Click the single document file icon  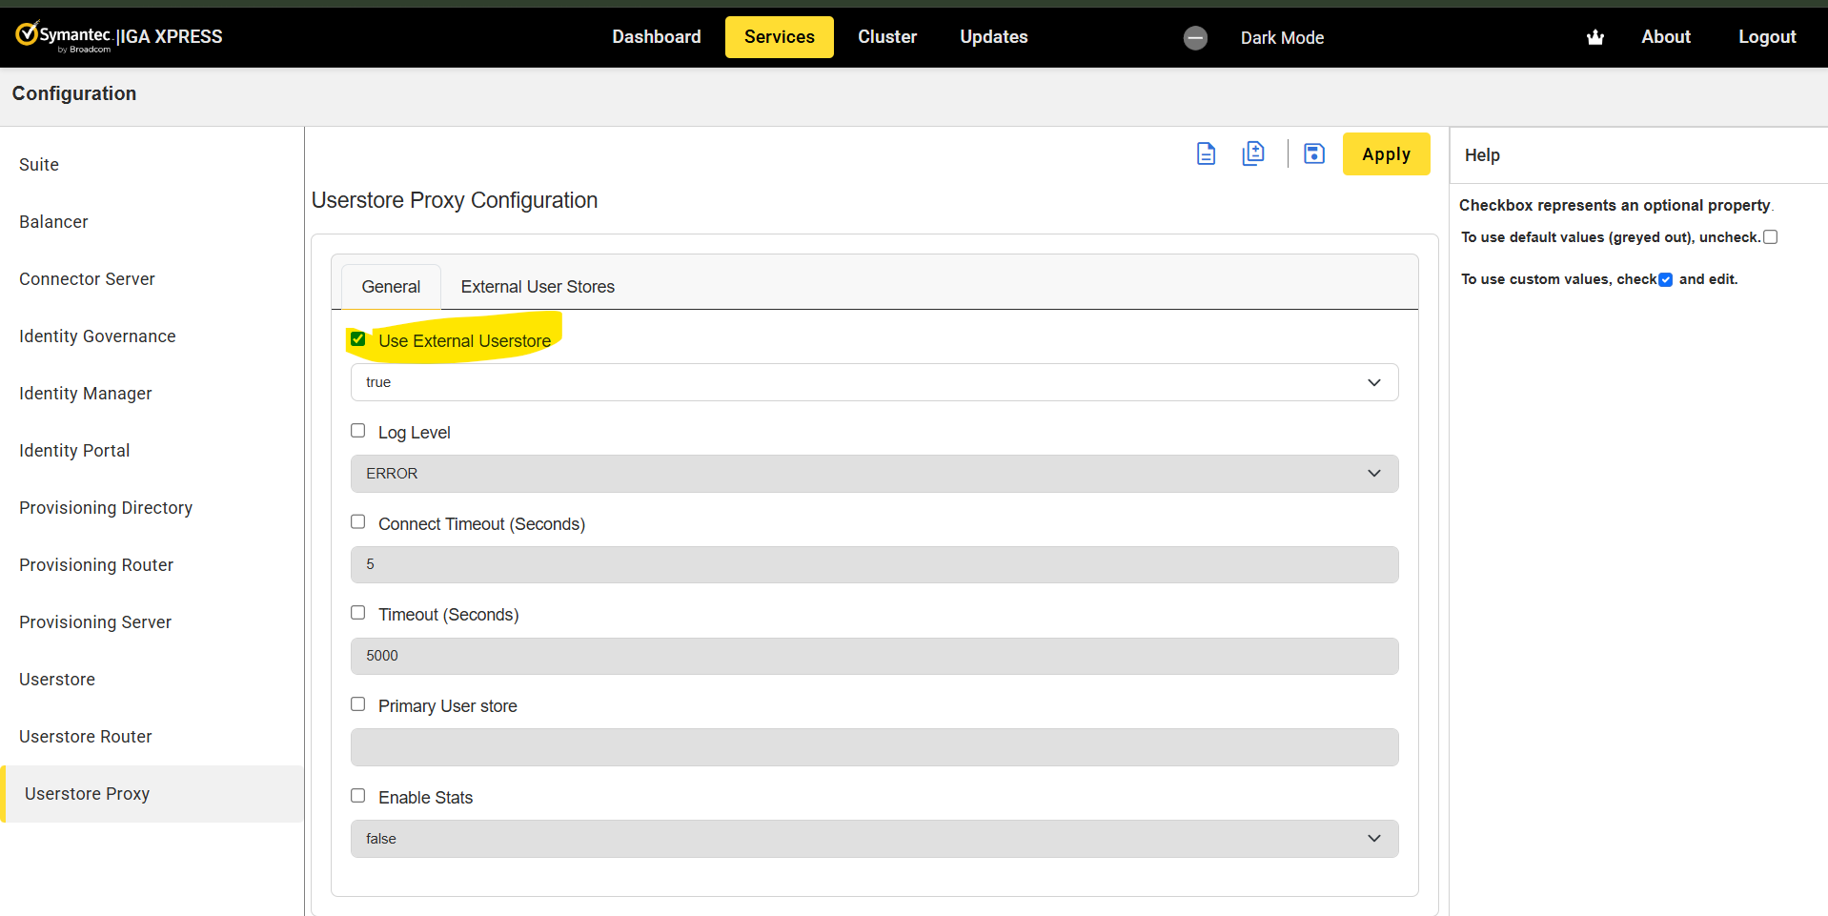[x=1206, y=153]
